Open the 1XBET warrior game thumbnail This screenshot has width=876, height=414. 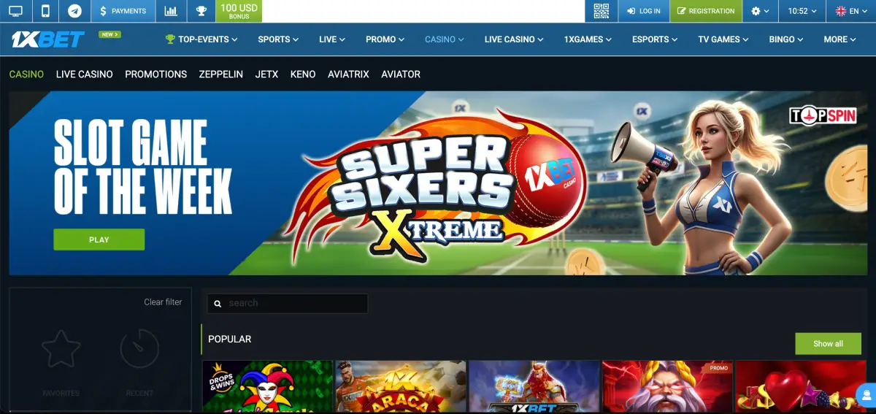click(x=534, y=386)
